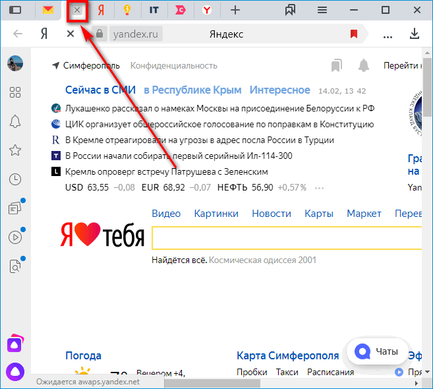Open history clock icon in sidebar
The height and width of the screenshot is (389, 433).
pos(15,179)
